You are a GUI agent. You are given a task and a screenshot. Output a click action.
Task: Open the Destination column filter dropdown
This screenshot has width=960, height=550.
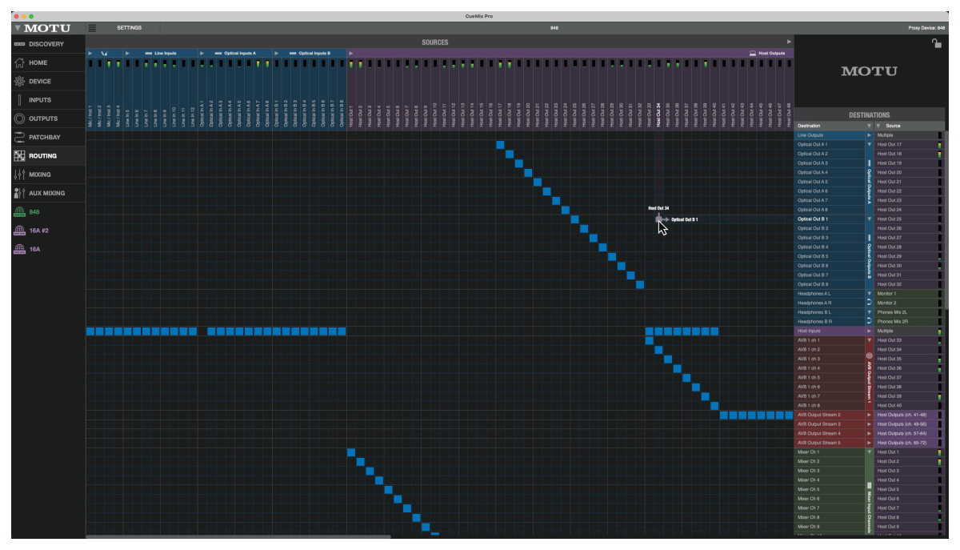pos(870,126)
